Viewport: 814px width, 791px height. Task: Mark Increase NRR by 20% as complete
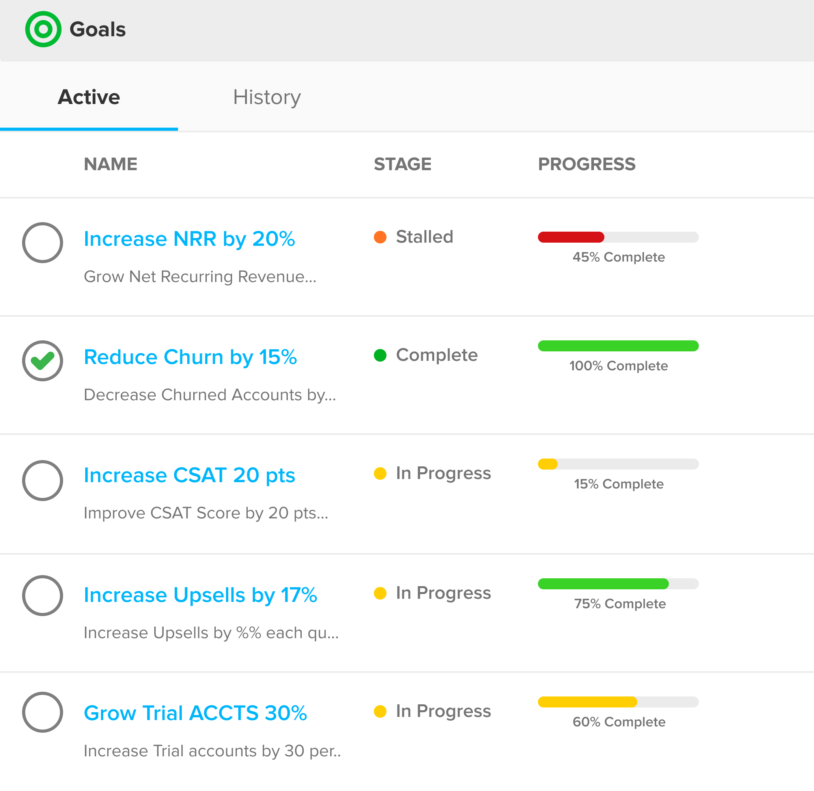point(43,243)
